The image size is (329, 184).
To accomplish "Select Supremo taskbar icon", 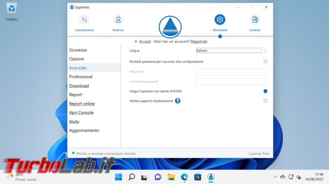I will [211, 177].
